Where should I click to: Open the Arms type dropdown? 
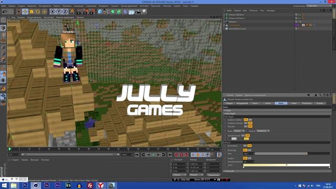[x=239, y=131]
